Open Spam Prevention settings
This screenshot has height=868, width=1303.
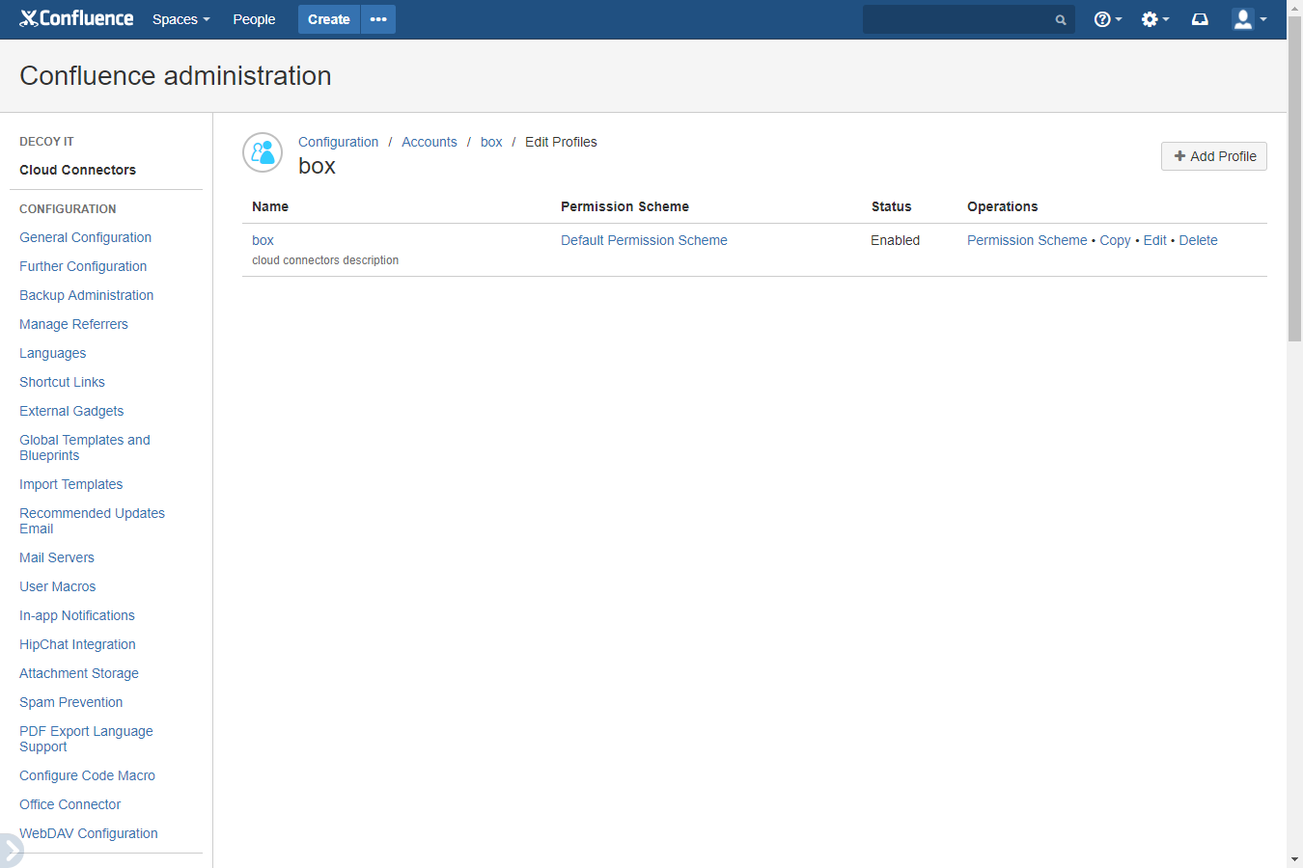(x=70, y=702)
